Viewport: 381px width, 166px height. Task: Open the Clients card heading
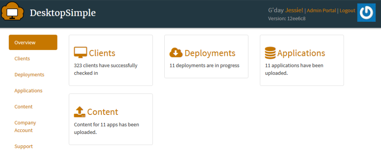pyautogui.click(x=102, y=53)
